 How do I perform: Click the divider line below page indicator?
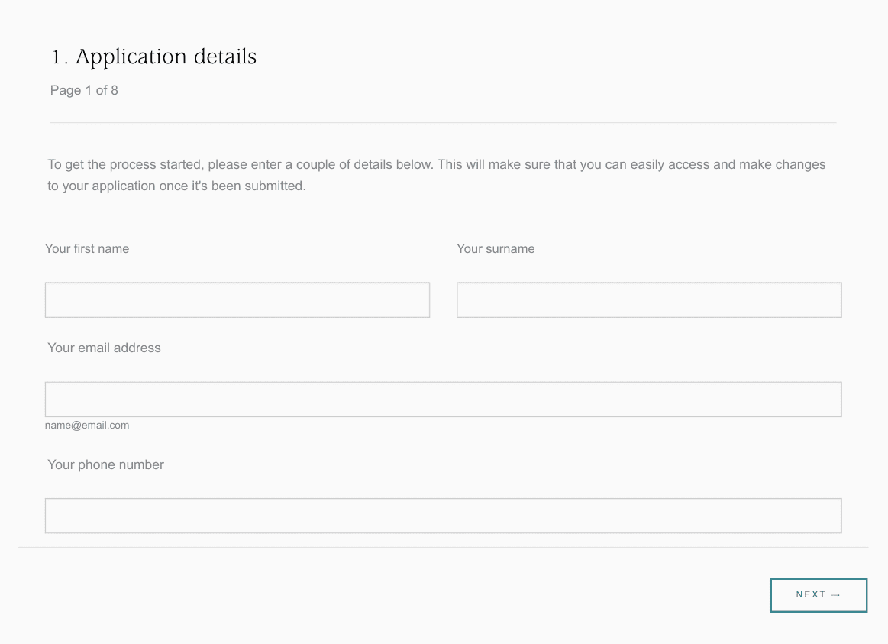tap(443, 122)
